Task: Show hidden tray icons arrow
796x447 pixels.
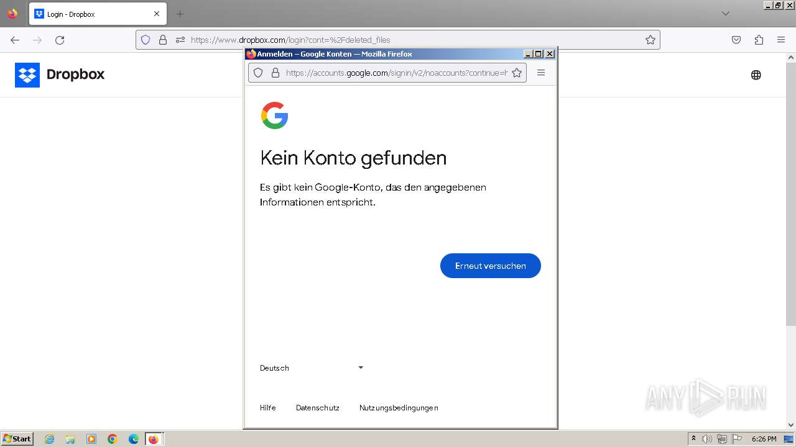Action: [694, 438]
